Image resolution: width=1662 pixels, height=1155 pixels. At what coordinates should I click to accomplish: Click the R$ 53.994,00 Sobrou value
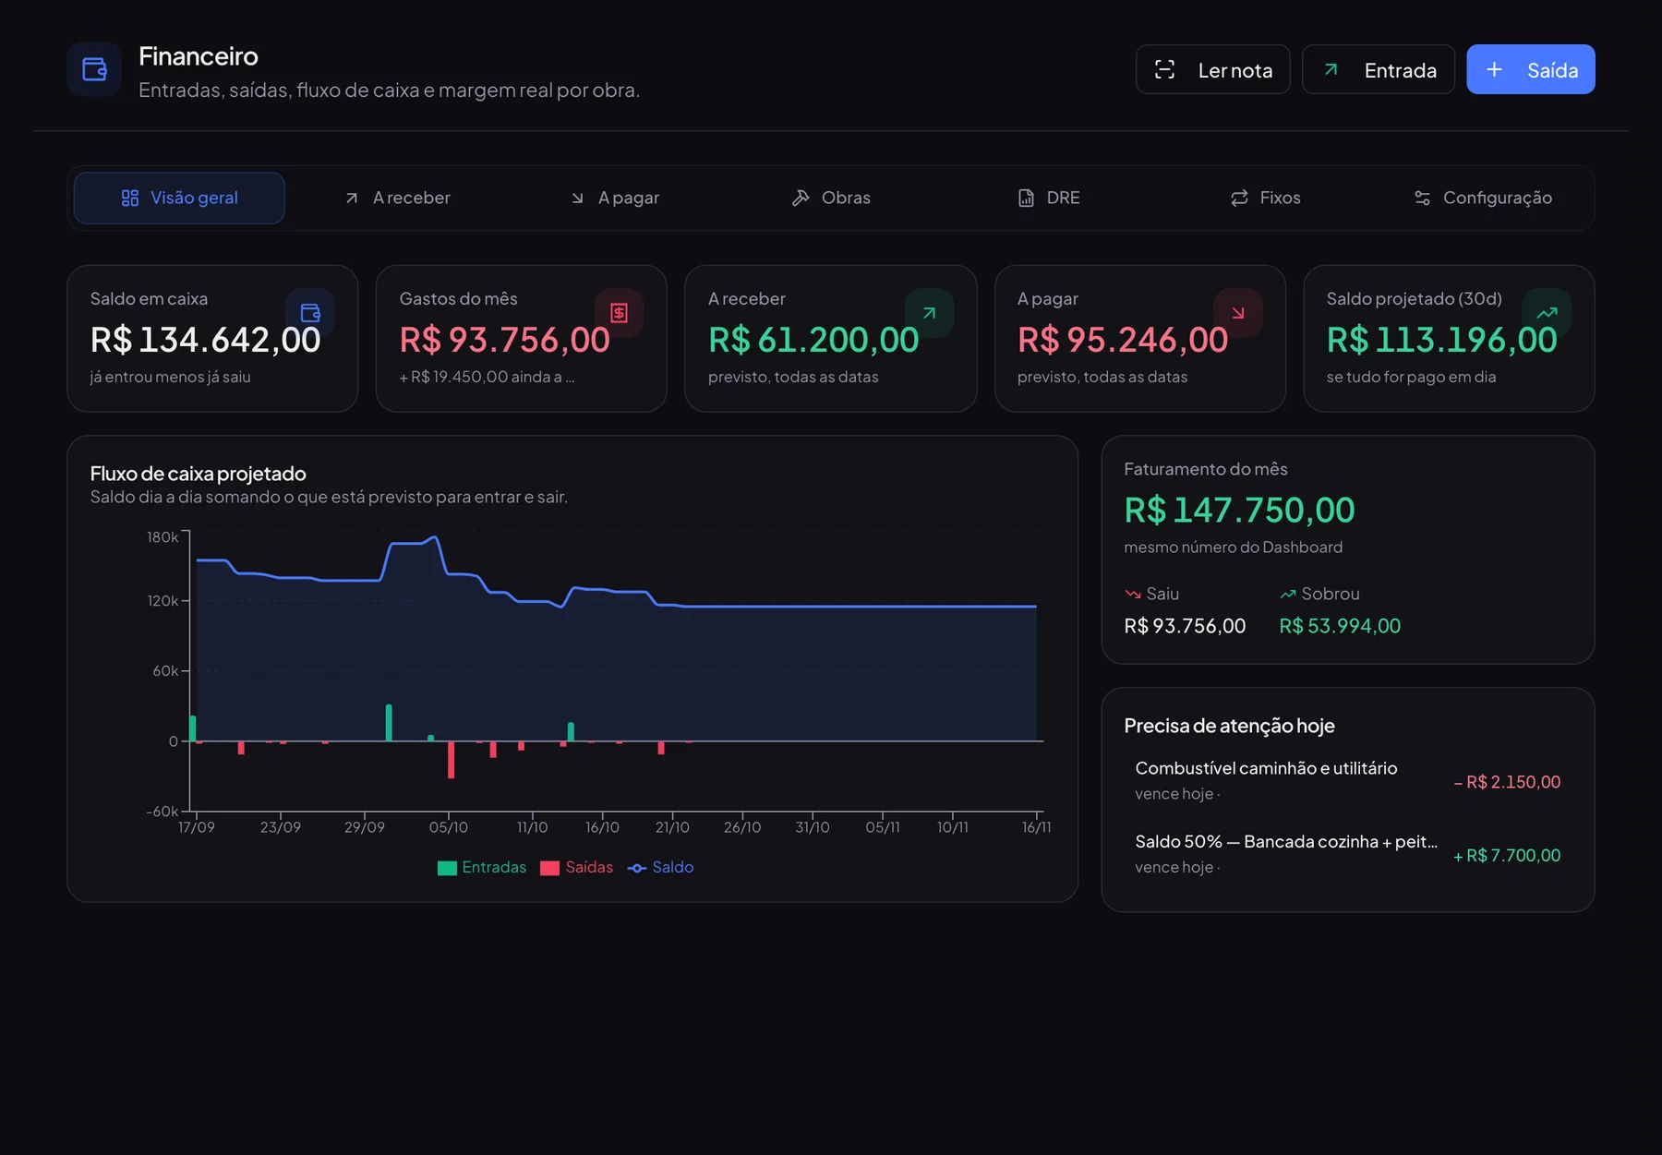pos(1340,626)
